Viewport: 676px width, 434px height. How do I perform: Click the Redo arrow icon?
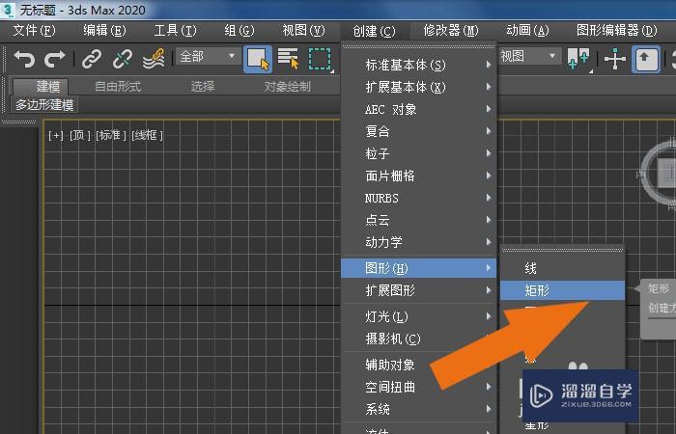(x=55, y=59)
